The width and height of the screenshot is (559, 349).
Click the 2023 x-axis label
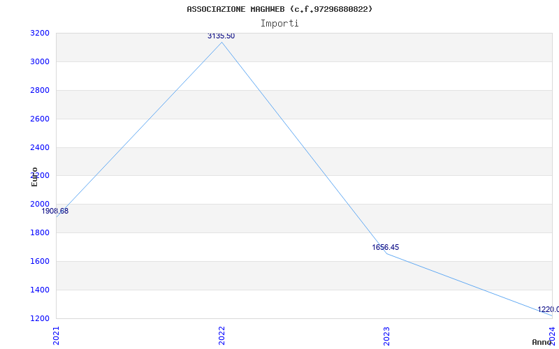click(x=387, y=336)
